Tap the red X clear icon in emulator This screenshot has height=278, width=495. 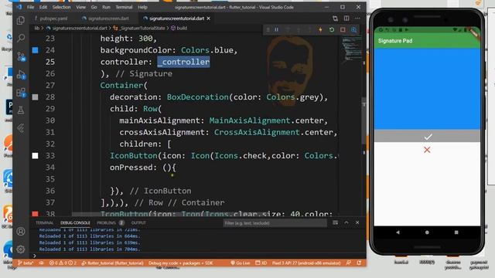pyautogui.click(x=427, y=150)
